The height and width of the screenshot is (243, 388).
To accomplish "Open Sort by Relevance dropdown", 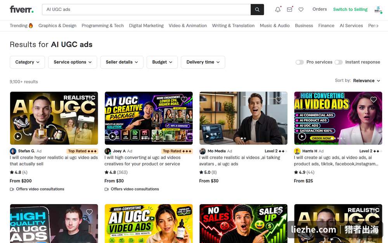I will point(367,81).
